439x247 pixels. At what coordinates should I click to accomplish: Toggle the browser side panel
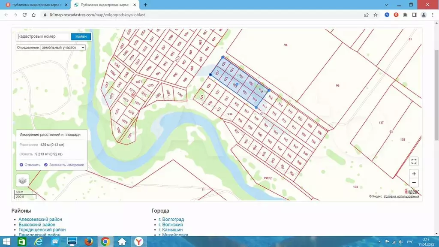click(x=415, y=15)
